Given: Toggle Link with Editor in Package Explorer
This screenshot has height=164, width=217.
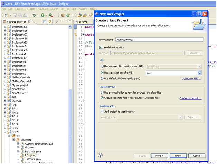Looking at the screenshot, I should [x=50, y=21].
